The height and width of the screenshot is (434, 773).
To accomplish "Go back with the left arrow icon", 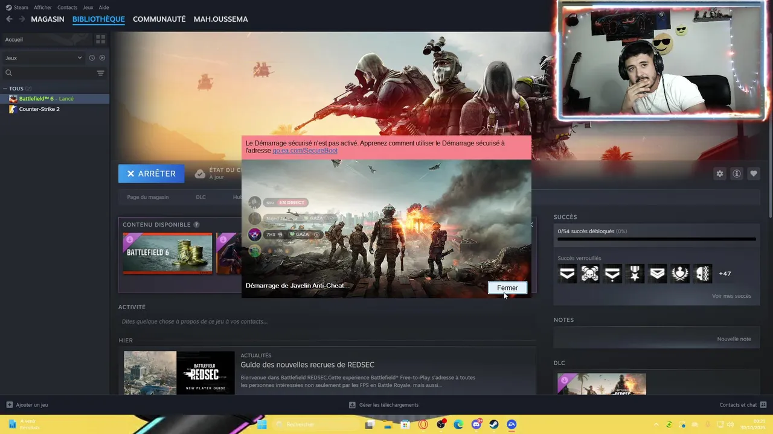I will pyautogui.click(x=9, y=19).
